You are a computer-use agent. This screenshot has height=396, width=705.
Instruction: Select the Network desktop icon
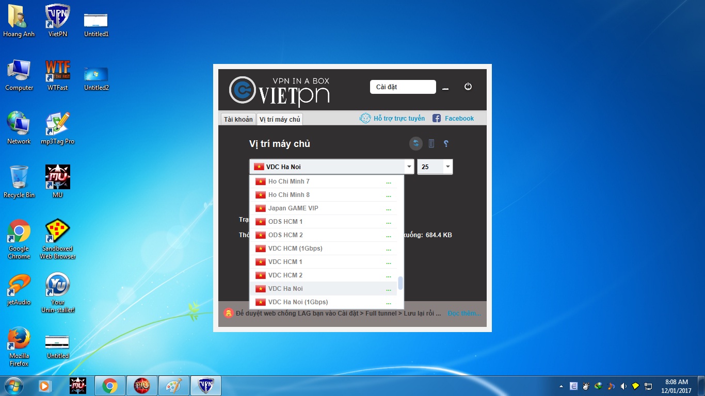point(19,129)
